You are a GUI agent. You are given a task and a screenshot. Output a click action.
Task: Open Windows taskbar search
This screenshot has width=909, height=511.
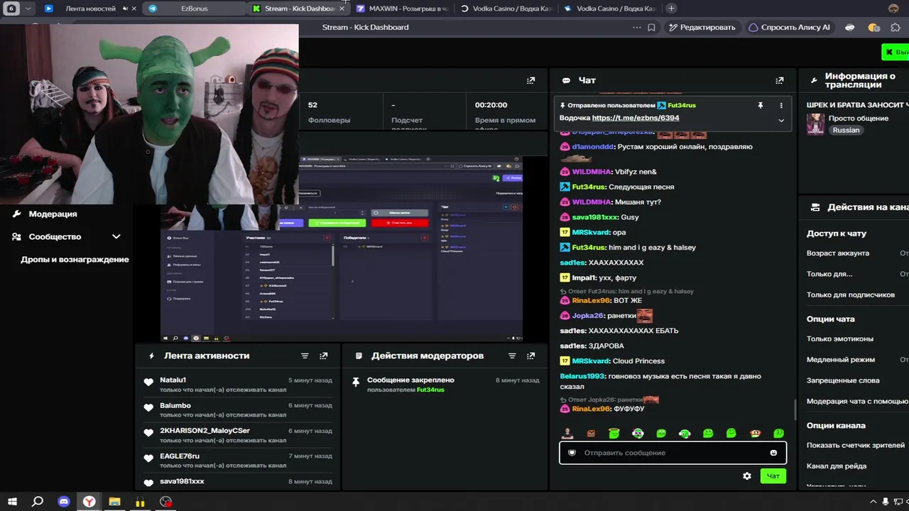[38, 502]
